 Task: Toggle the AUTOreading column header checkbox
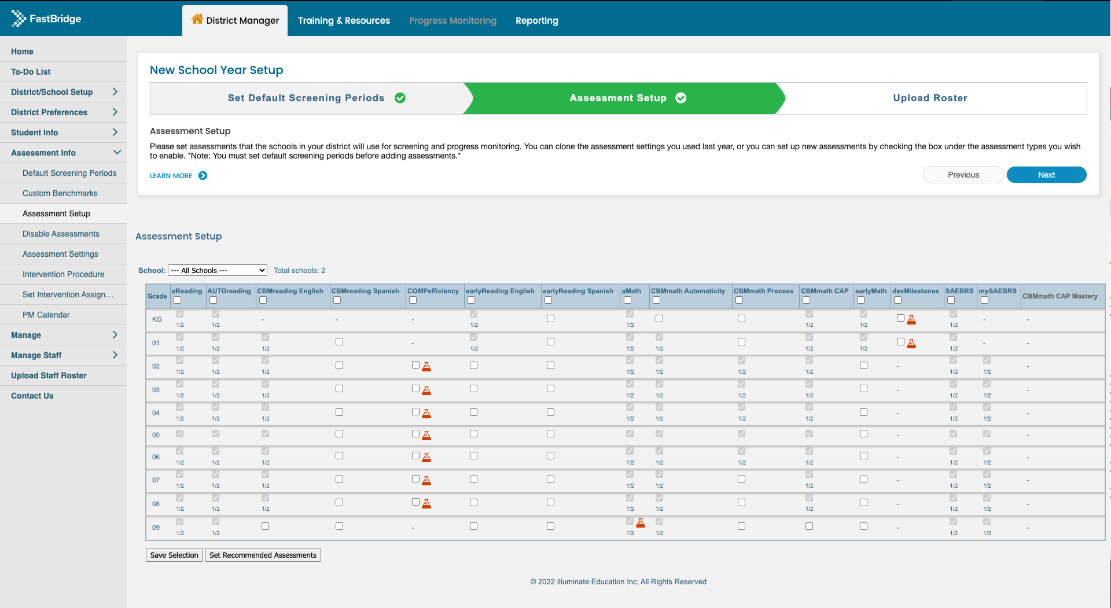[x=213, y=300]
